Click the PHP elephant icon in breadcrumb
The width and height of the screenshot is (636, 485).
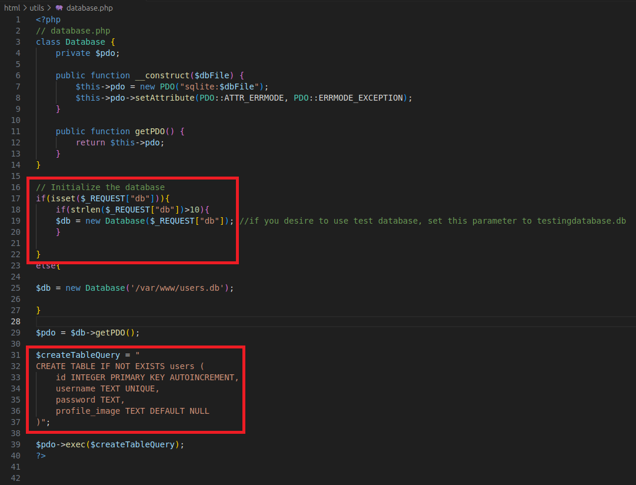pos(59,8)
